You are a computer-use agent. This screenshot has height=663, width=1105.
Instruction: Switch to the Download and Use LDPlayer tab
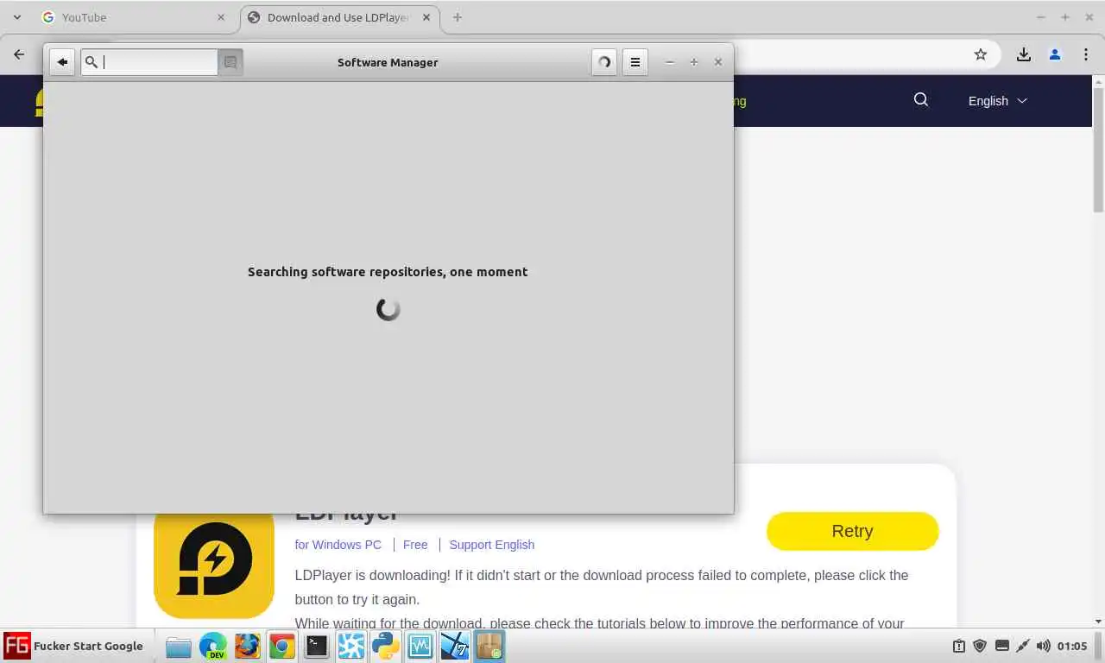(x=338, y=17)
